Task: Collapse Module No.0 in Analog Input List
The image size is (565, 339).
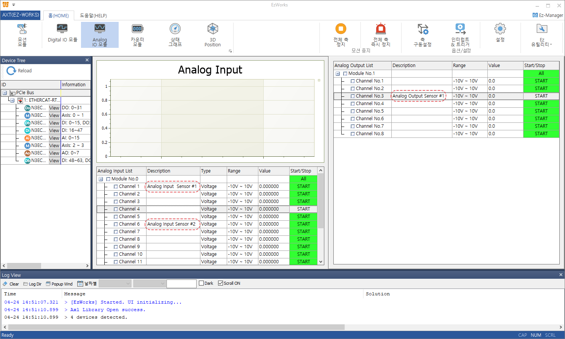Action: (x=101, y=179)
